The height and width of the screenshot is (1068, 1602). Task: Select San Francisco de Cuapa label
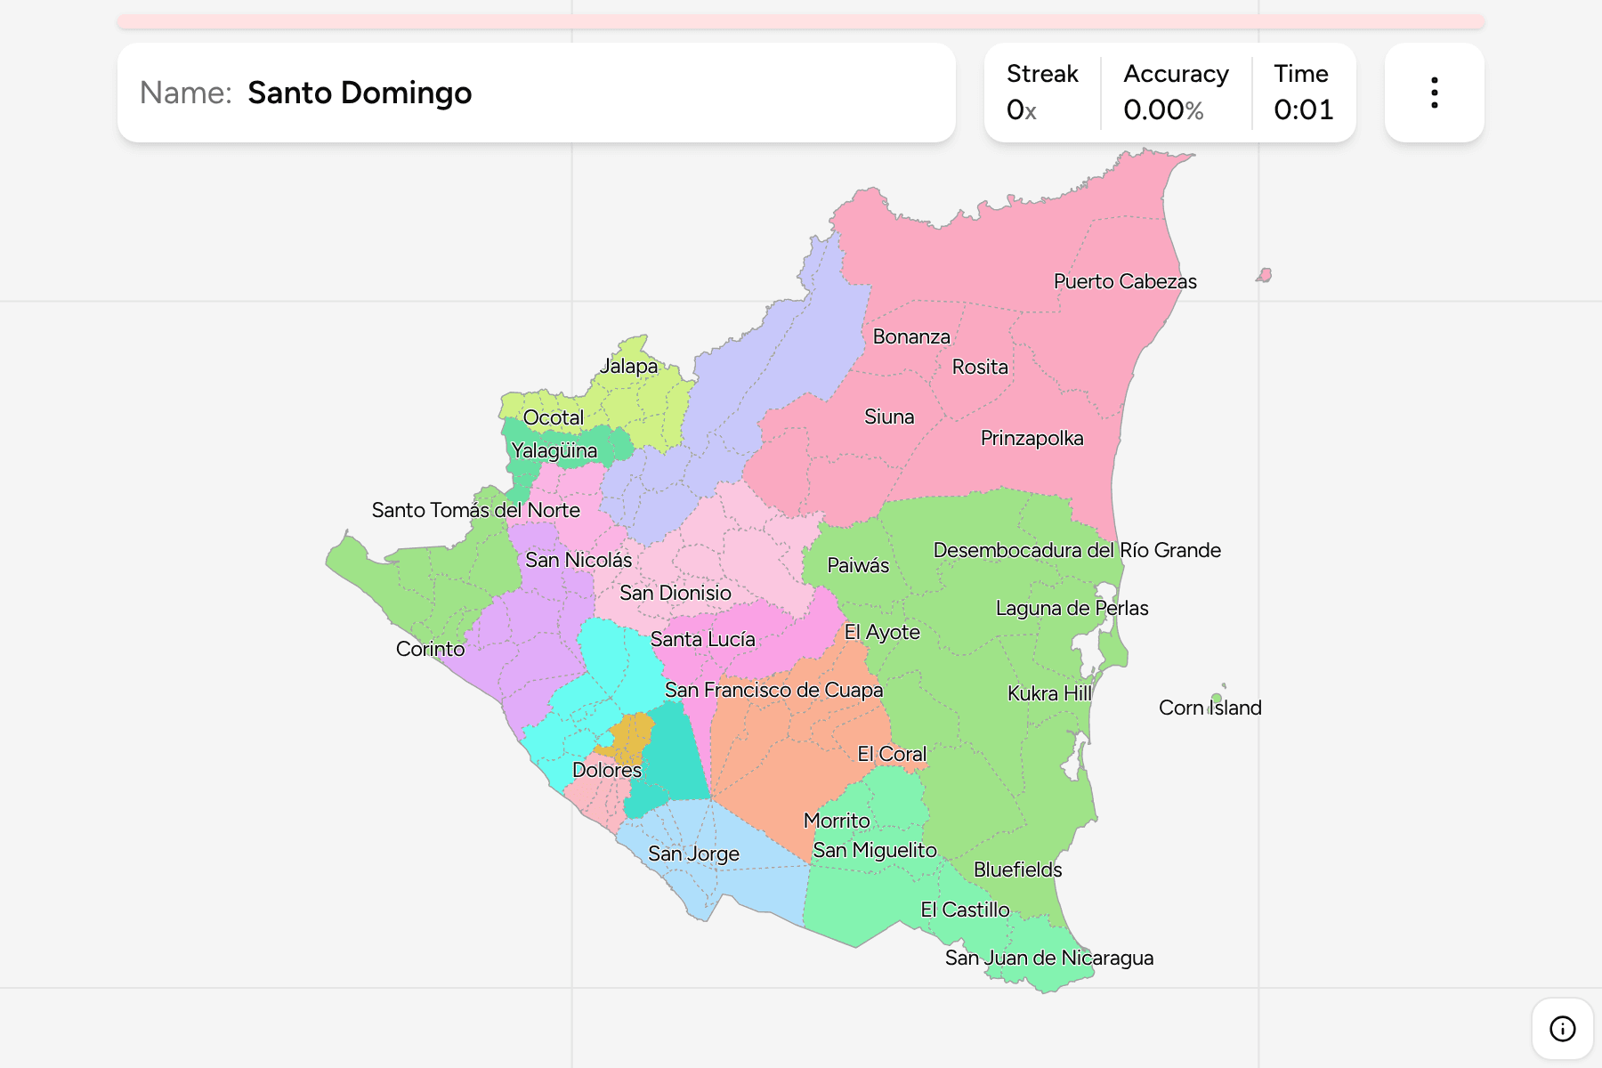(x=773, y=690)
